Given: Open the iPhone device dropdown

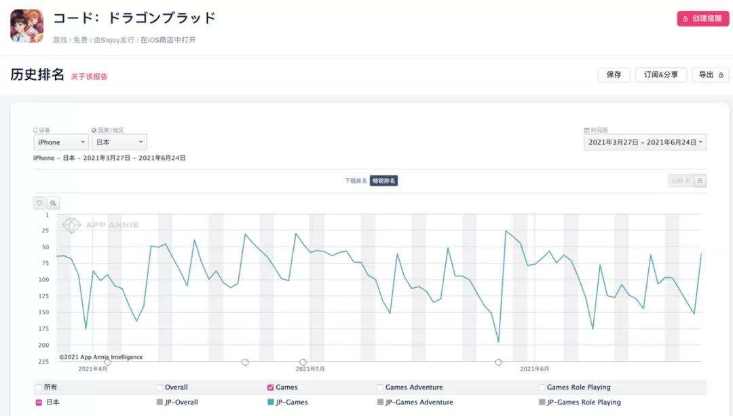Looking at the screenshot, I should pyautogui.click(x=60, y=142).
